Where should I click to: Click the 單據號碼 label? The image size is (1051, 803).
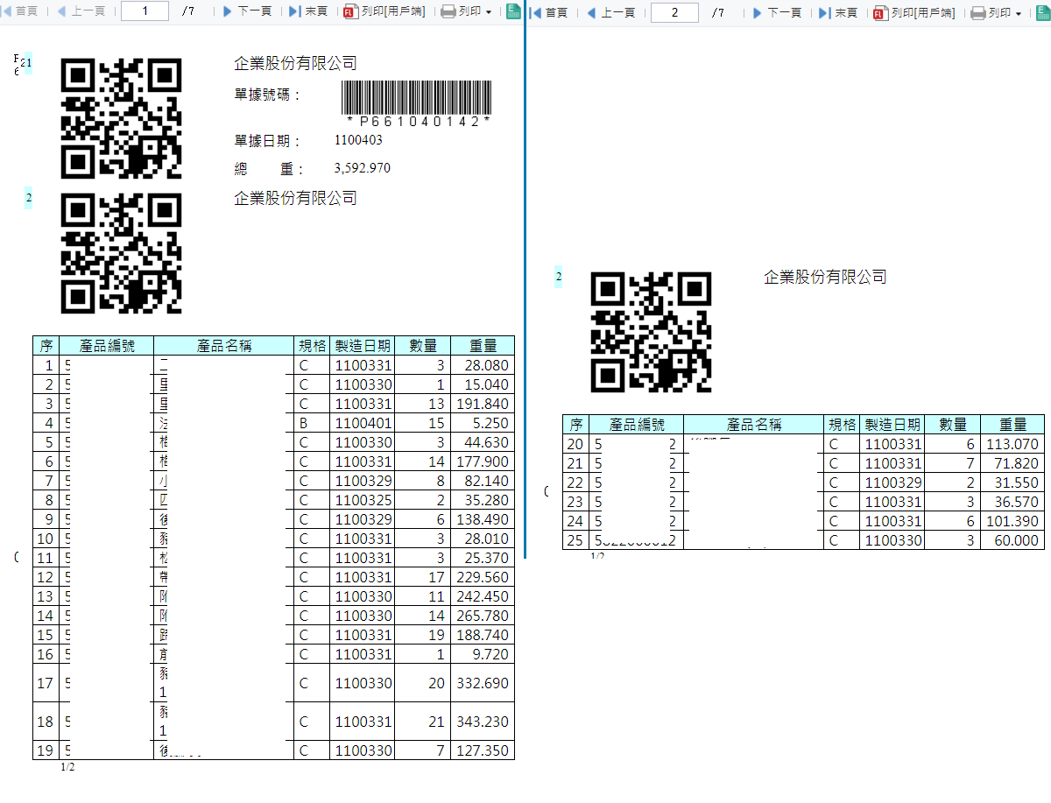click(268, 95)
